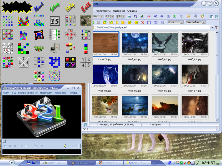Image resolution: width=222 pixels, height=166 pixels.
Task: Open the Фото view mode dropdown
Action: [x=181, y=22]
